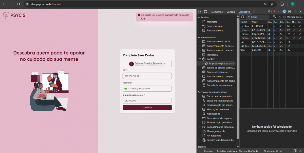Screen dimensions: 304x153
Task: Clear all cookies icon in toolbar
Action: tap(274, 17)
